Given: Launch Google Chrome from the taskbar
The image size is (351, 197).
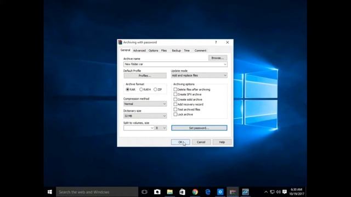Looking at the screenshot, I should click(195, 192).
